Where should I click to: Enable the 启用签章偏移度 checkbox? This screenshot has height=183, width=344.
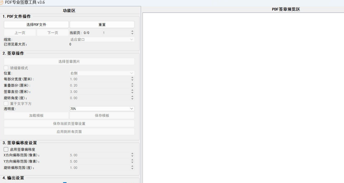coord(6,149)
